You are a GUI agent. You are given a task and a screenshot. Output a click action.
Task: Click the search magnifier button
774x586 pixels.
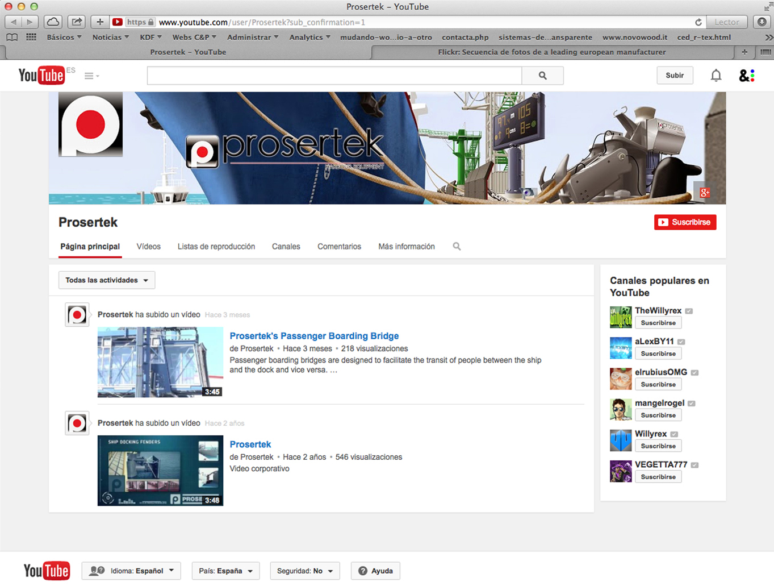point(542,75)
